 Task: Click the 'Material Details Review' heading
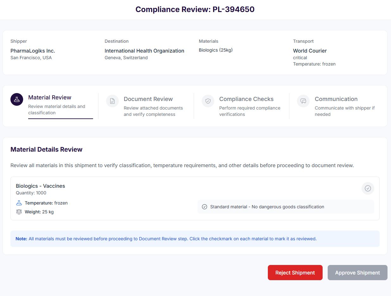pyautogui.click(x=47, y=149)
